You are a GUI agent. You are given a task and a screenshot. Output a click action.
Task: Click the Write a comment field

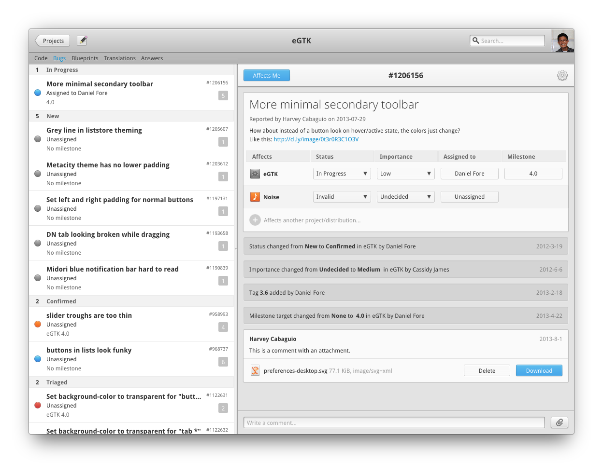pyautogui.click(x=394, y=422)
